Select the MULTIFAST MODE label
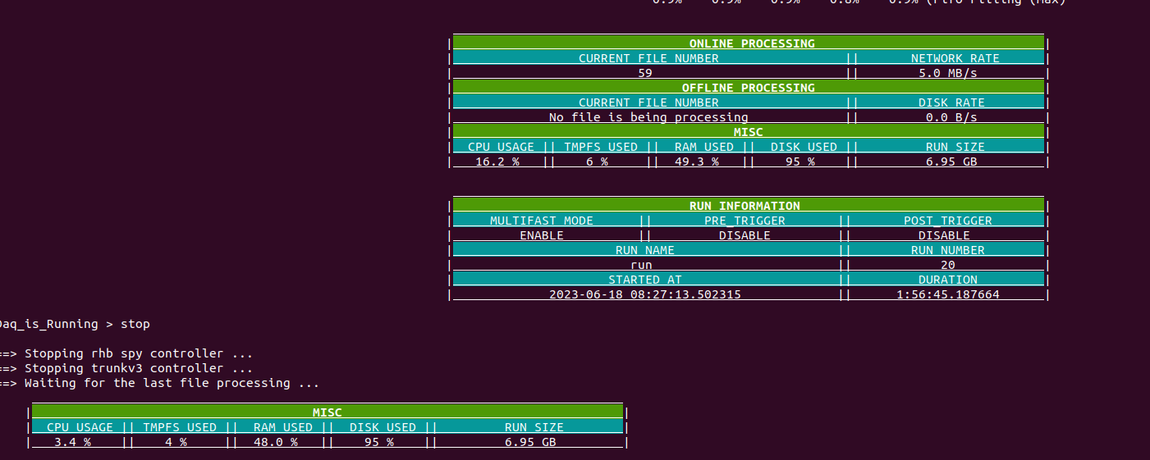 [541, 221]
